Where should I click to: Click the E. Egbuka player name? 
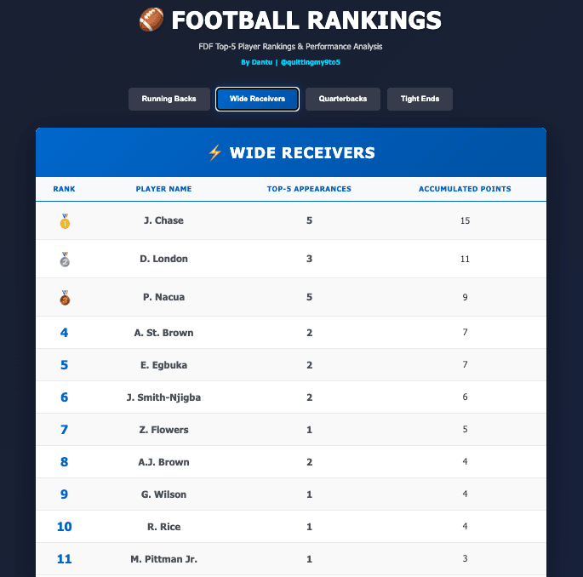click(163, 365)
